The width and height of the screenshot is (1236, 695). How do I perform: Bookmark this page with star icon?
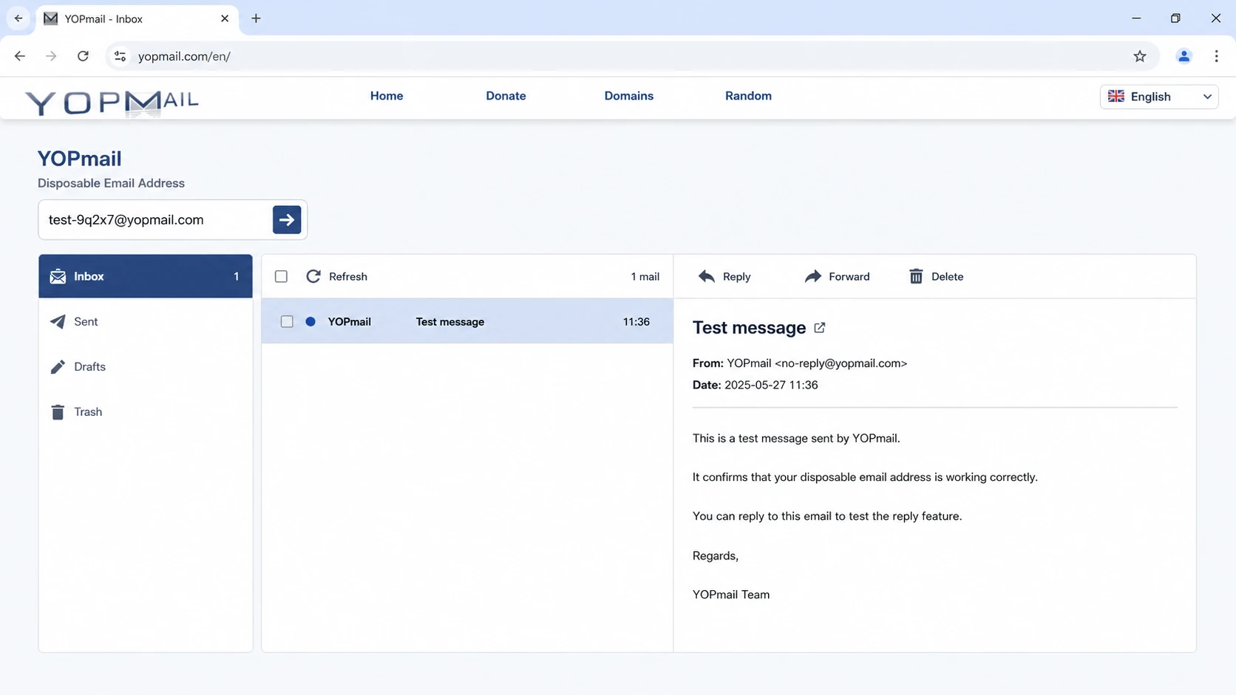click(x=1140, y=56)
